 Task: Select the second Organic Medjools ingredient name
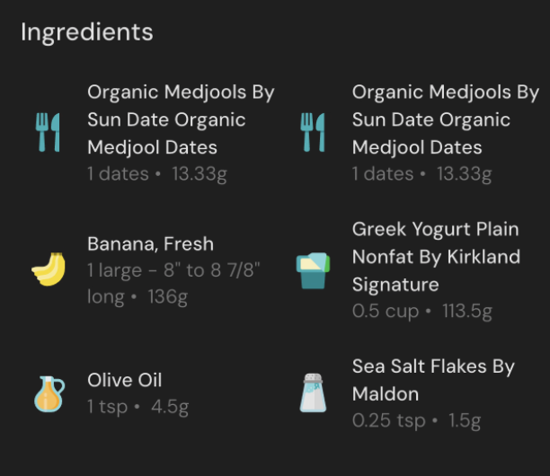(445, 119)
